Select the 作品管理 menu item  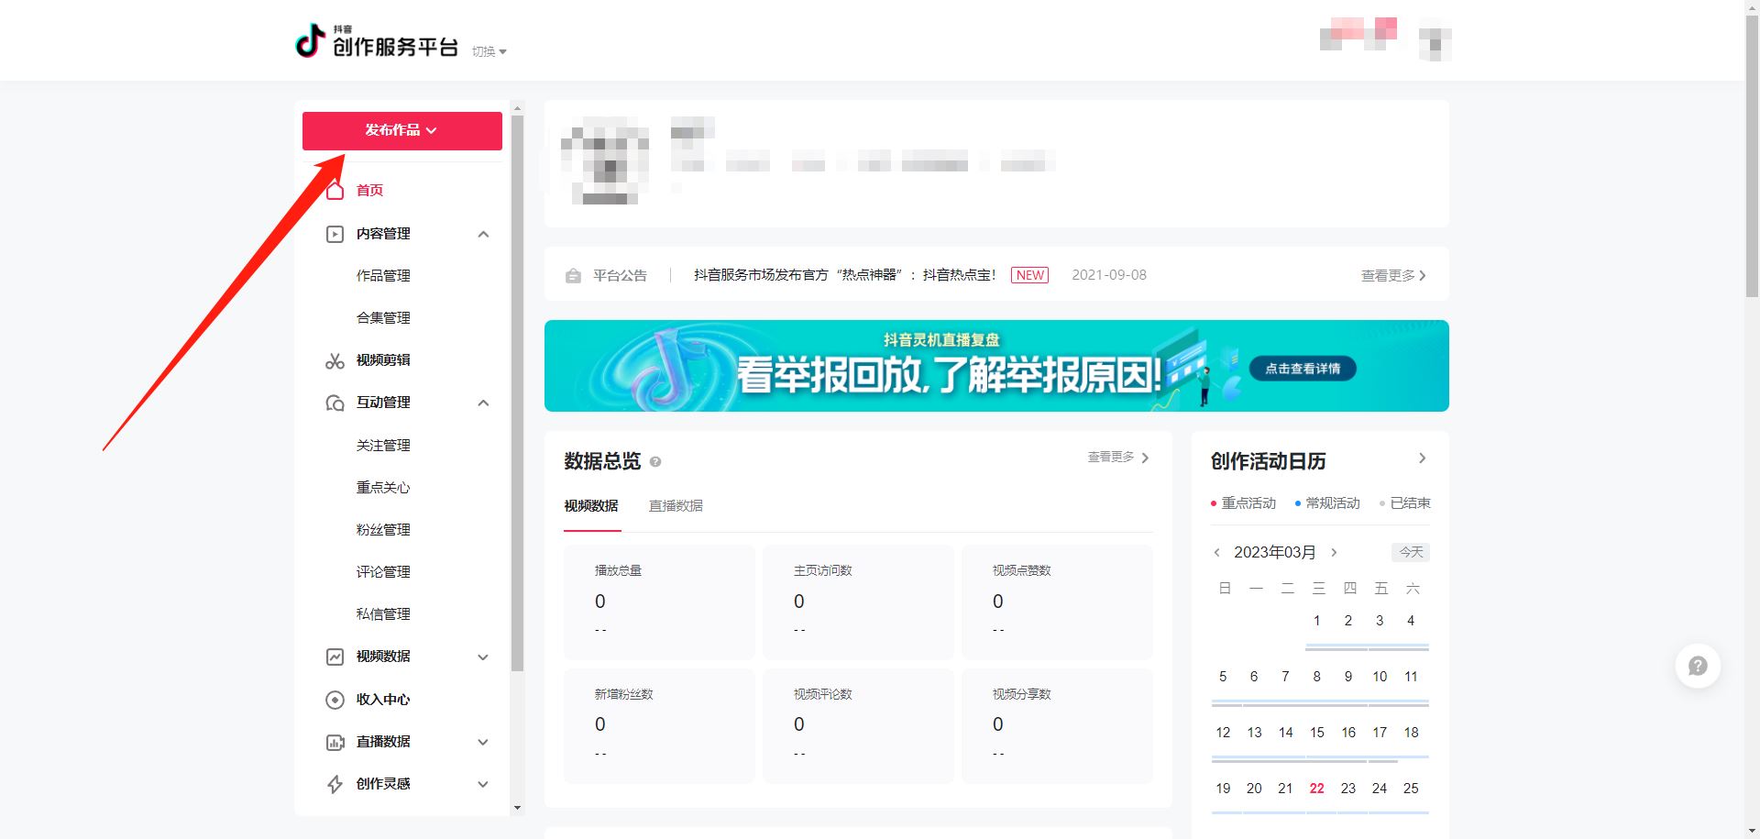pos(382,276)
